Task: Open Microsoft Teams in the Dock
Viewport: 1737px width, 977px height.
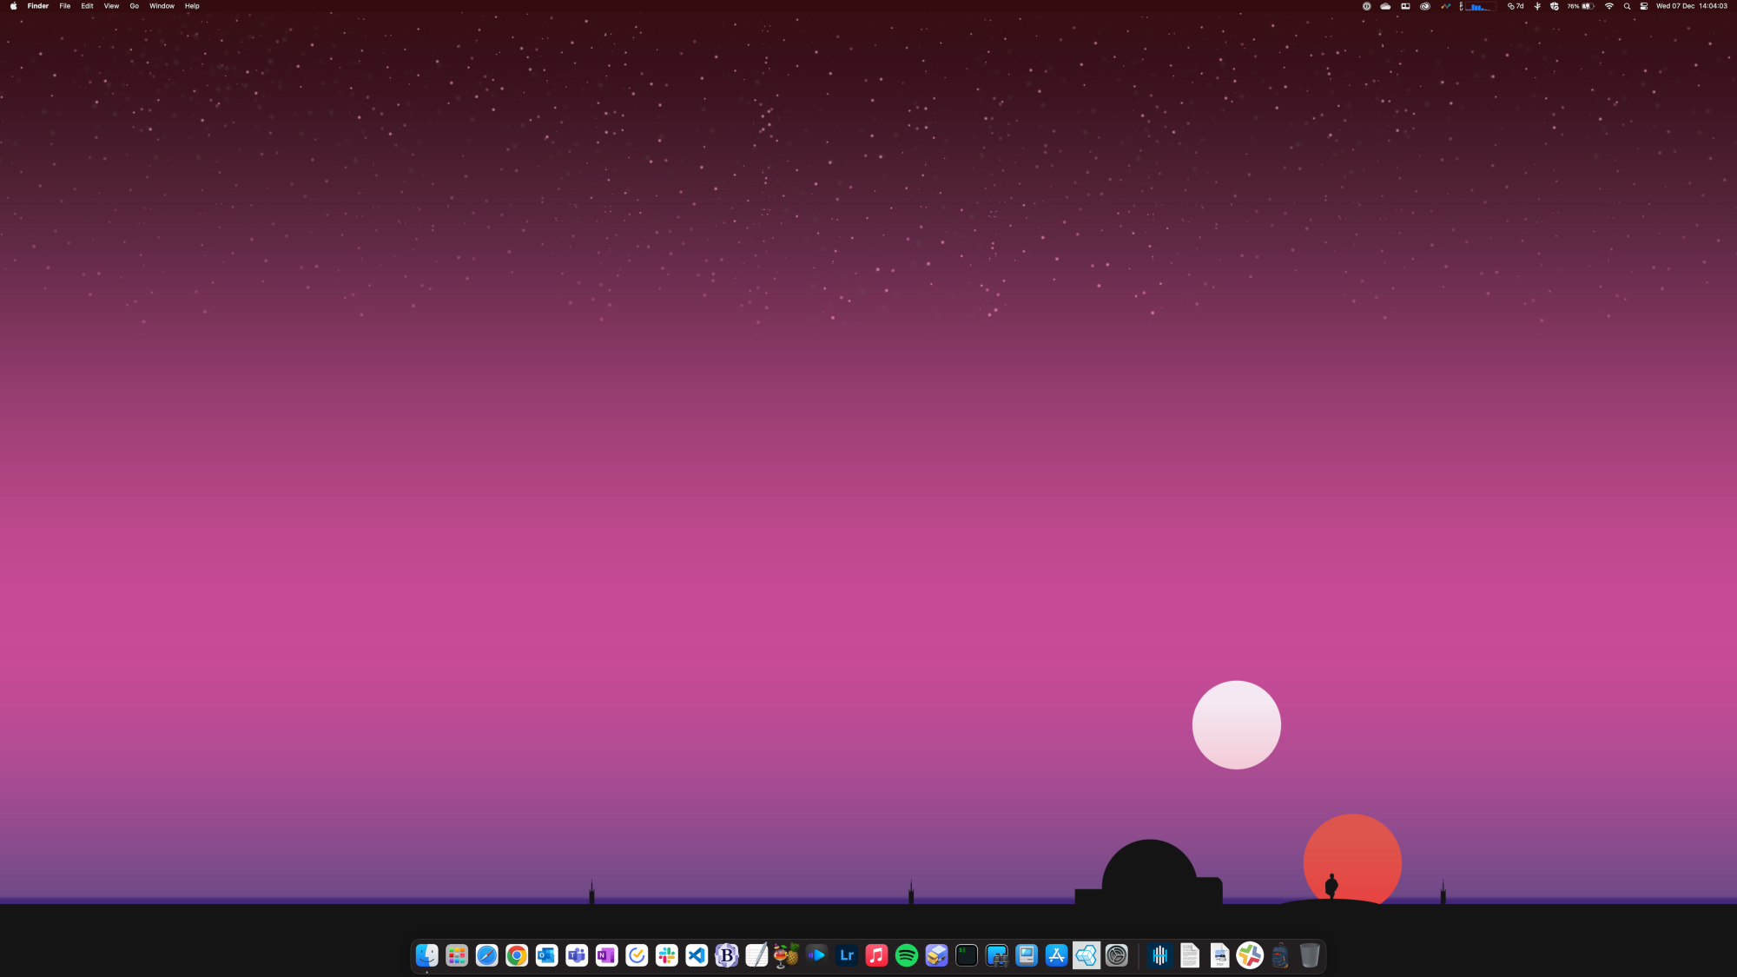Action: pyautogui.click(x=577, y=955)
